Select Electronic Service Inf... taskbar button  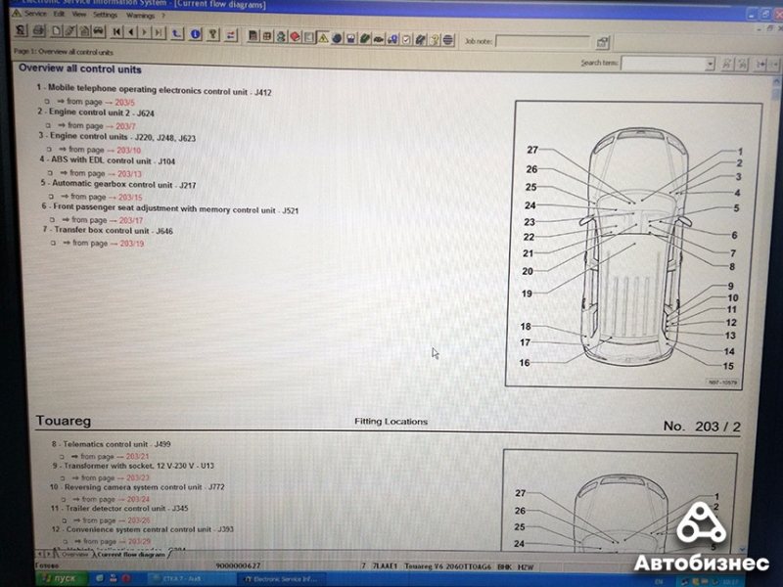(x=281, y=579)
